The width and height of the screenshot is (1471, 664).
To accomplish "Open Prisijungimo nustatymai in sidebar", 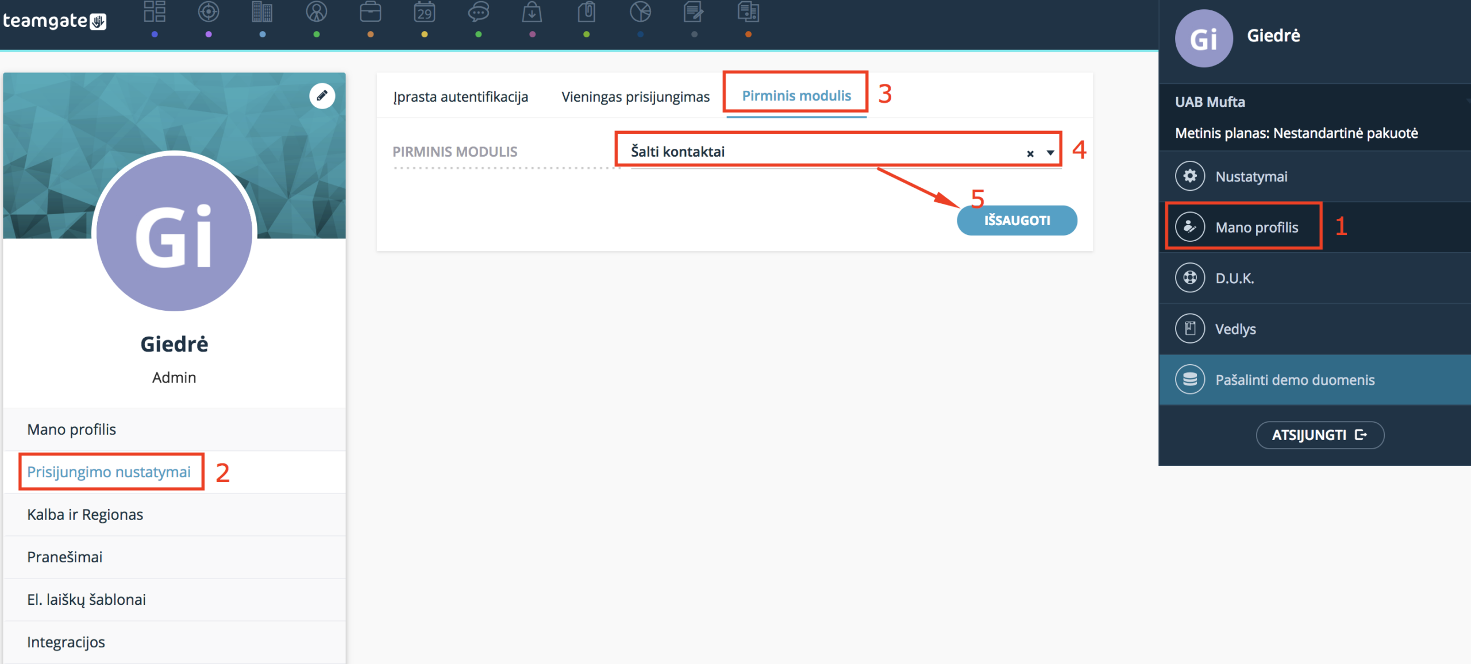I will click(x=175, y=472).
